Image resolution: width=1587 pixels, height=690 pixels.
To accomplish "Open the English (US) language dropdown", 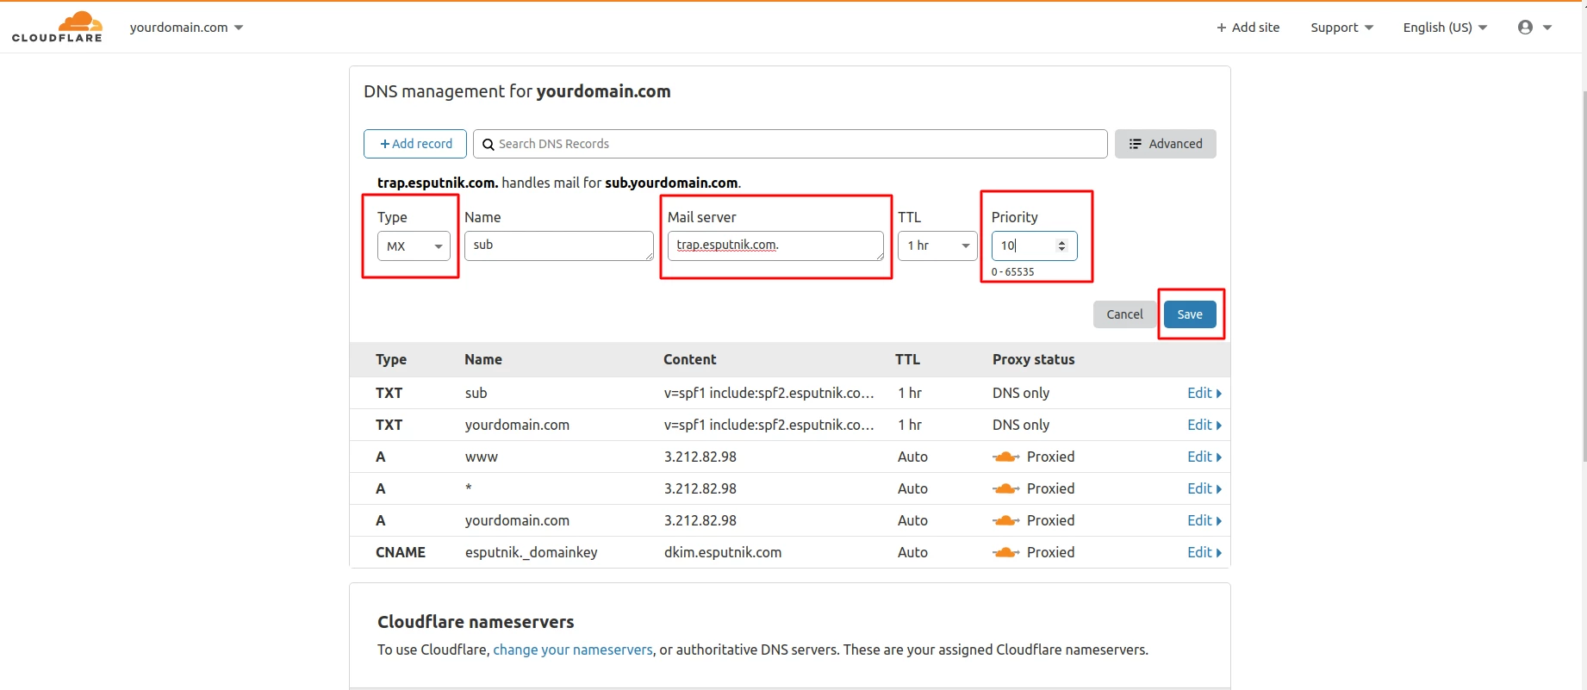I will click(x=1445, y=28).
